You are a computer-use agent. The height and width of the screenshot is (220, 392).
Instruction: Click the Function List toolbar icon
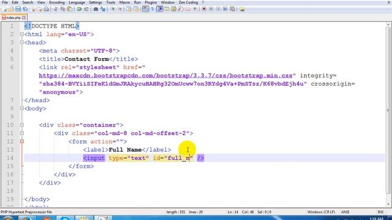pyautogui.click(x=180, y=9)
